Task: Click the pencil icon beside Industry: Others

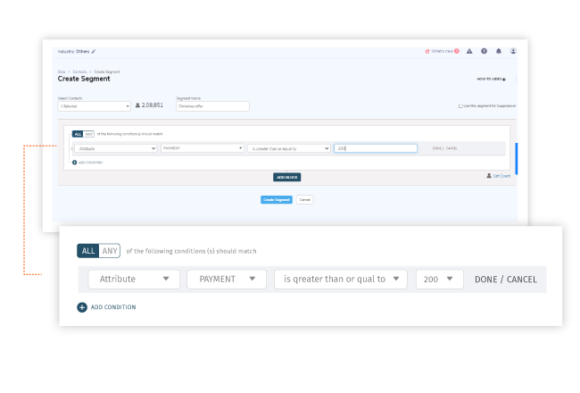Action: click(x=94, y=52)
